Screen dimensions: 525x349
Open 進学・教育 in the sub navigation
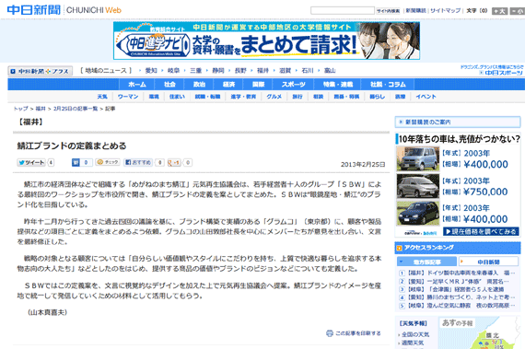click(x=243, y=97)
